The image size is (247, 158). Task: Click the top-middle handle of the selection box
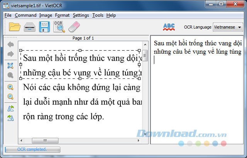click(80, 51)
